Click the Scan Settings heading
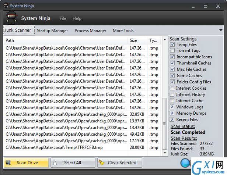The image size is (227, 175). (183, 39)
